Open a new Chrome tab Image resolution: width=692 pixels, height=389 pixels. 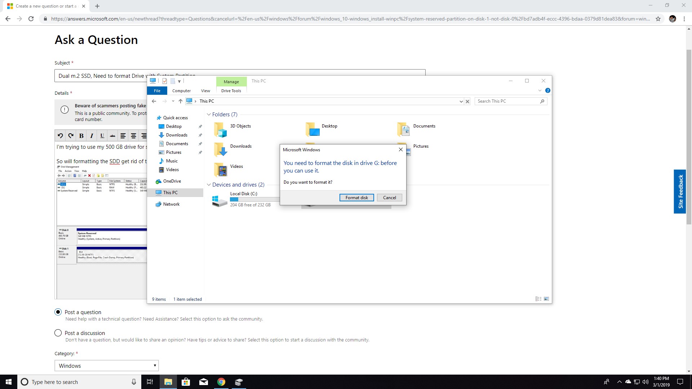point(97,6)
